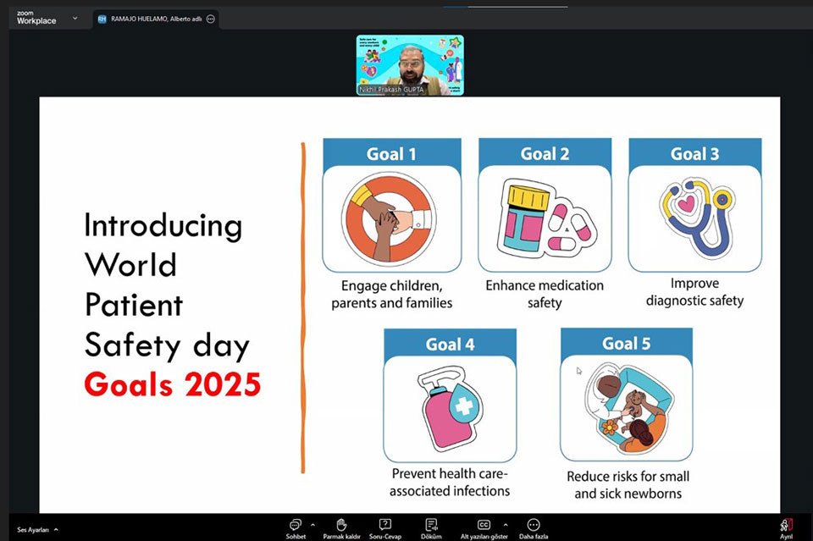Viewport: 813px width, 541px height.
Task: Click the Goal 2 medication image
Action: tap(545, 218)
